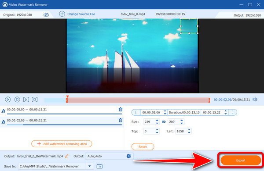Screen dimensions: 264x171
Task: Increase the Left value stepper
Action: [x=189, y=130]
